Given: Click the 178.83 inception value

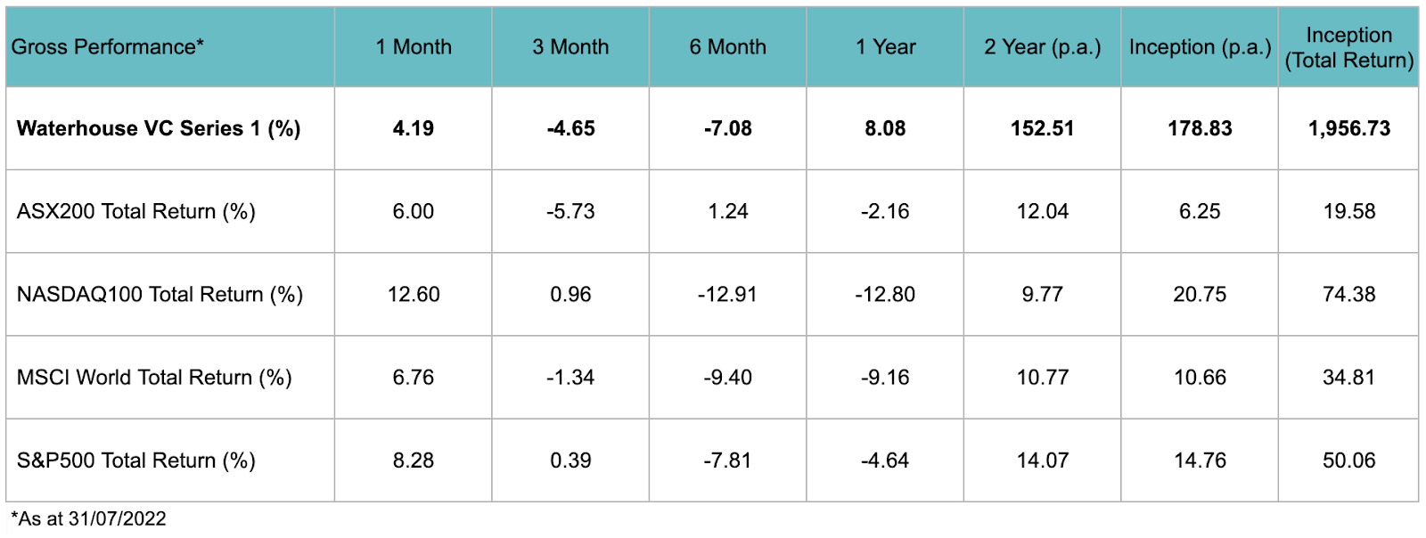Looking at the screenshot, I should 1200,128.
